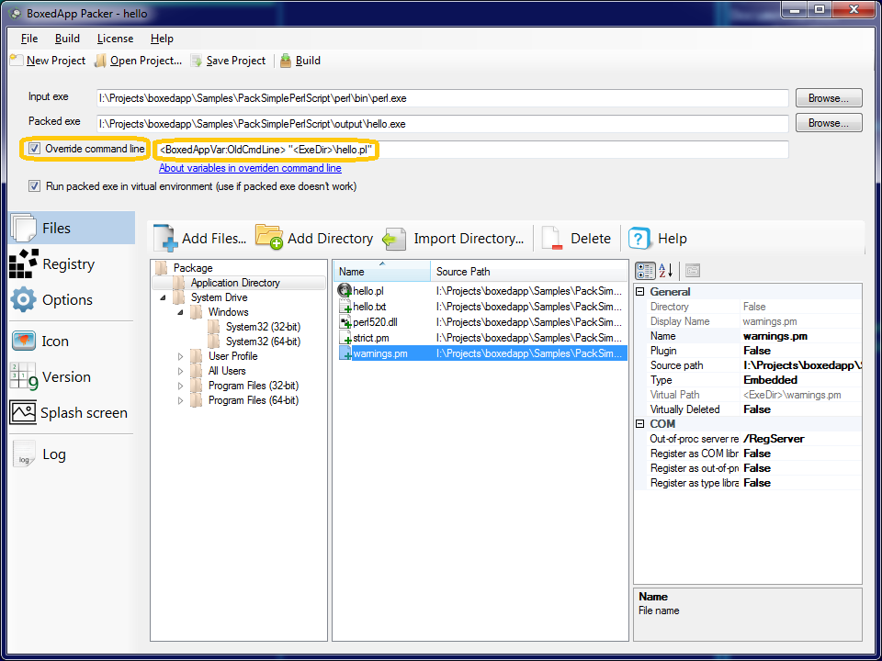
Task: Open the License menu
Action: (x=115, y=39)
